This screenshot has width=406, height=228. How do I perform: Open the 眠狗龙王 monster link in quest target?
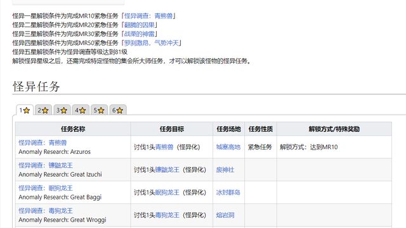coord(167,193)
